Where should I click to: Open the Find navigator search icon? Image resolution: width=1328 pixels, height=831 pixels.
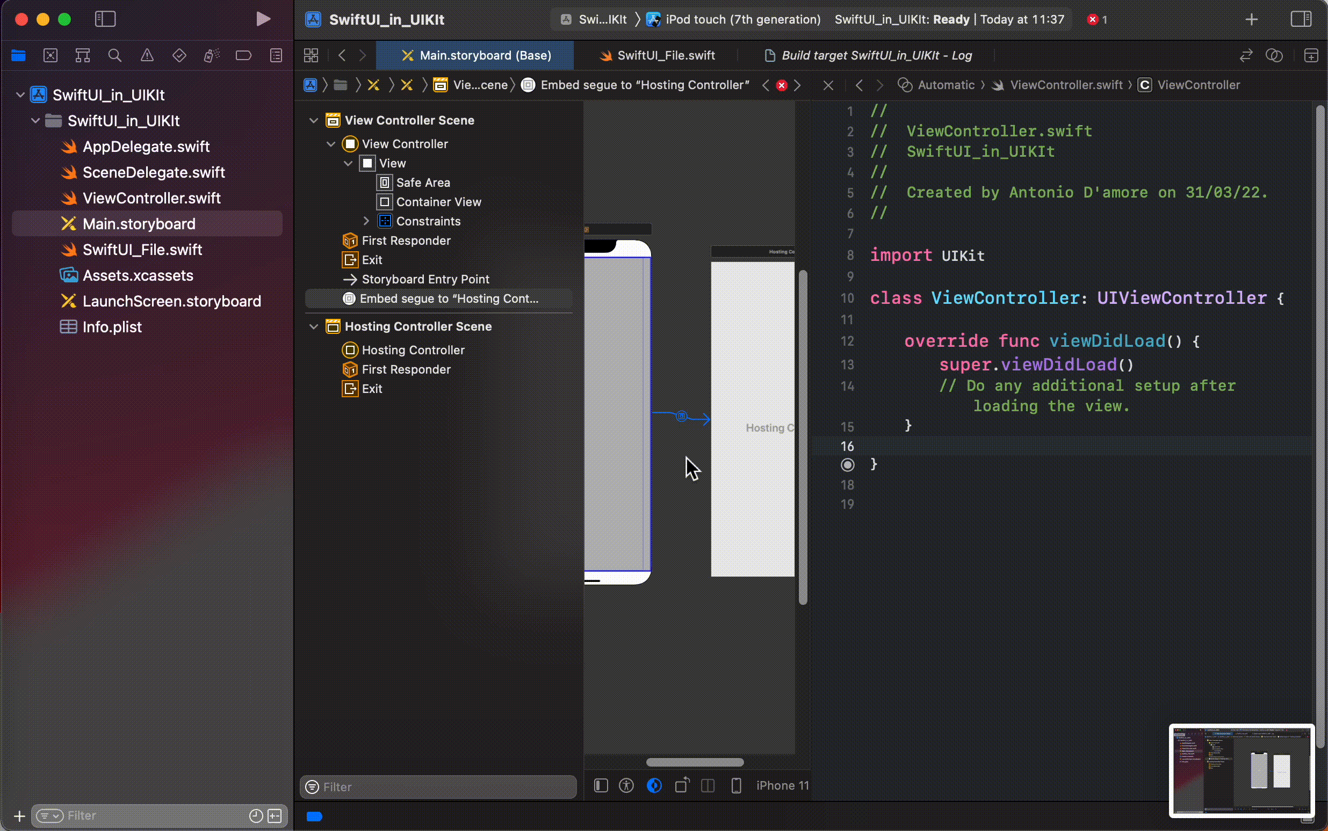point(115,55)
